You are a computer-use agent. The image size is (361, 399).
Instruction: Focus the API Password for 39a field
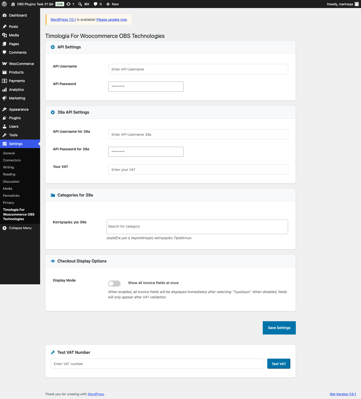click(146, 152)
